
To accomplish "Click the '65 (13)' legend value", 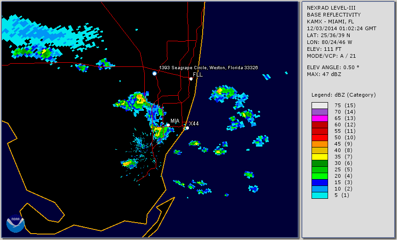I will (x=345, y=118).
